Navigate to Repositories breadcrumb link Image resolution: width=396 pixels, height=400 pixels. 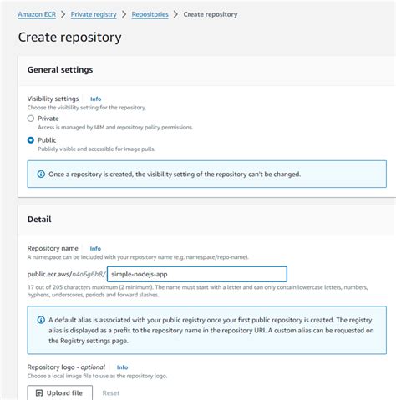150,14
